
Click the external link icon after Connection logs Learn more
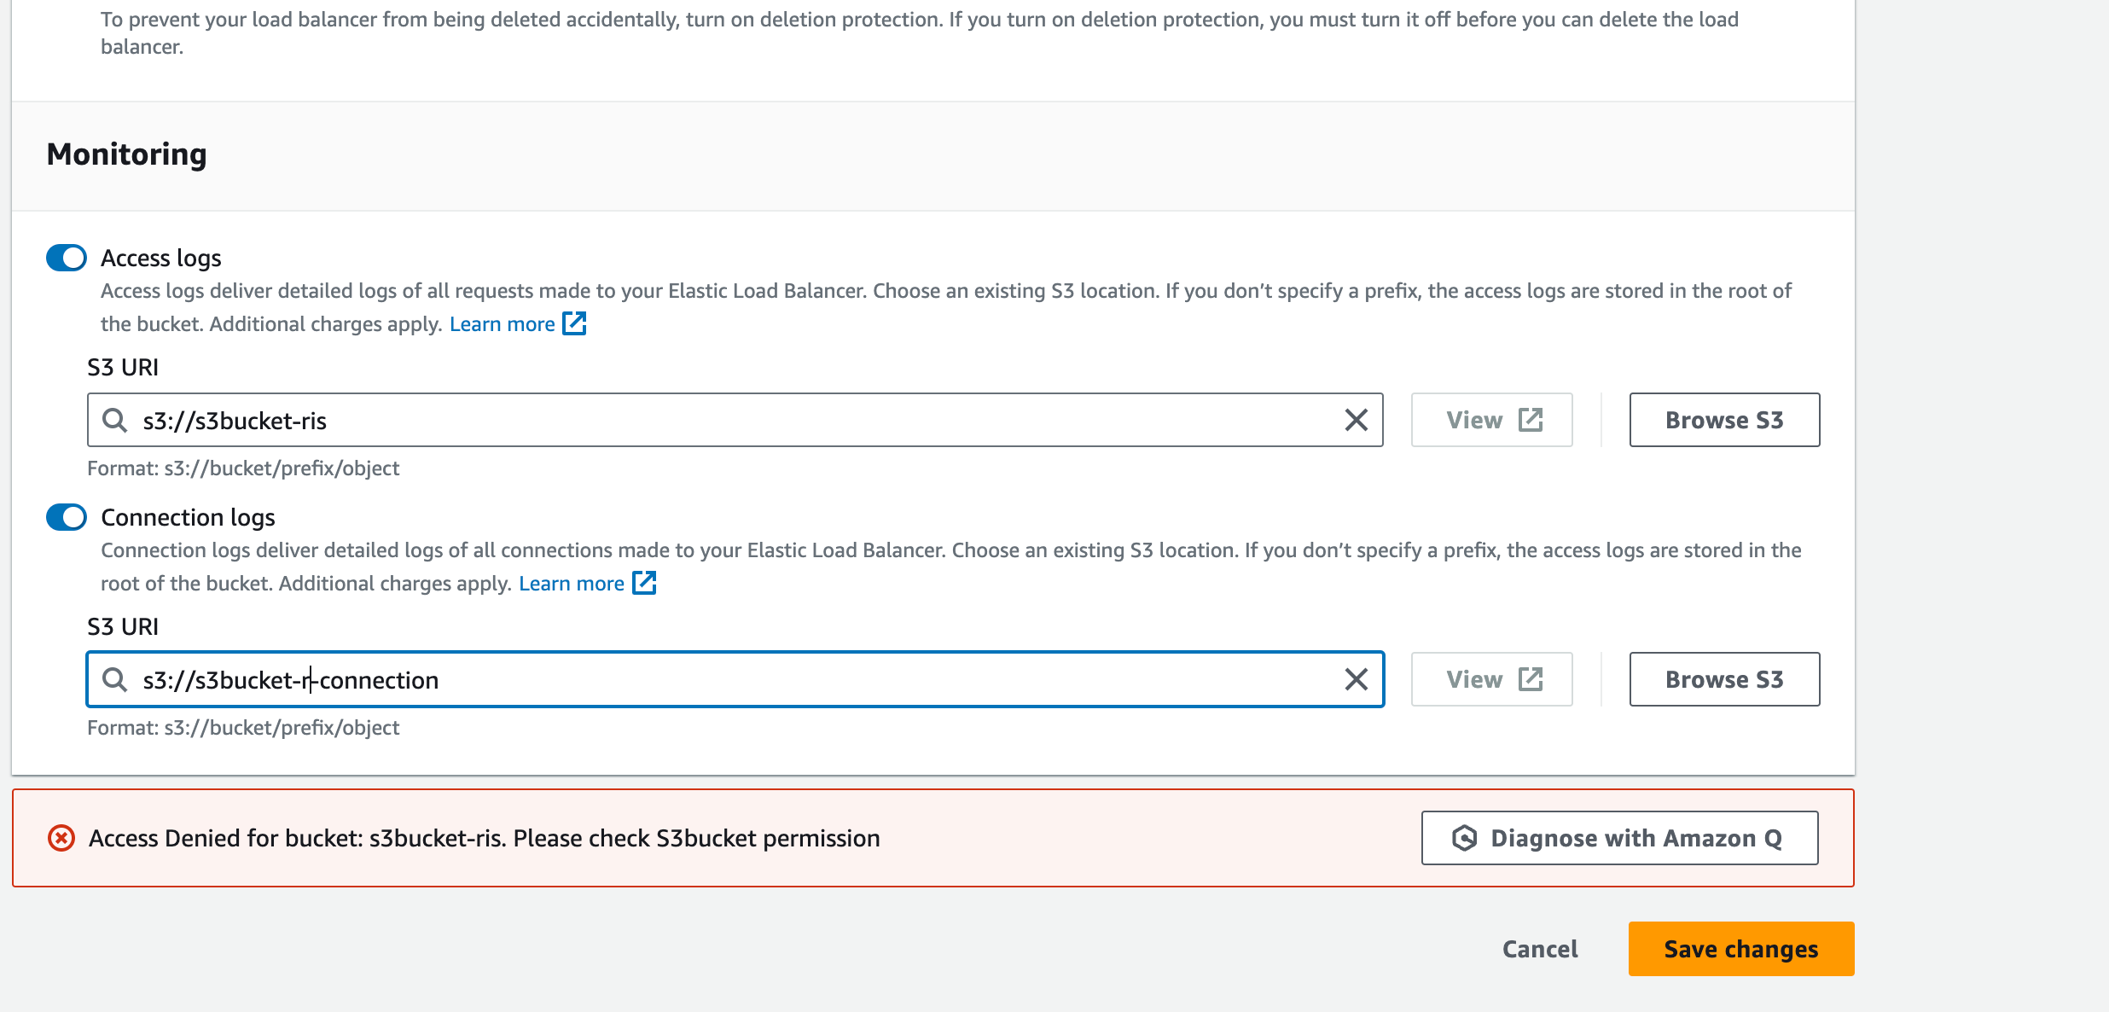pyautogui.click(x=644, y=584)
